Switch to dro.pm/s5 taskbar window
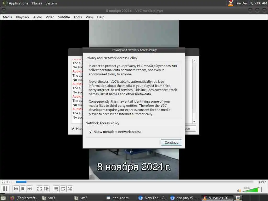Image resolution: width=268 pixels, height=201 pixels. [185, 198]
